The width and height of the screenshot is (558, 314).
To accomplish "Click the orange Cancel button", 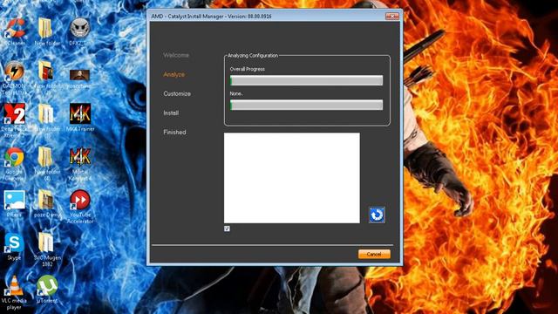I will pyautogui.click(x=374, y=254).
